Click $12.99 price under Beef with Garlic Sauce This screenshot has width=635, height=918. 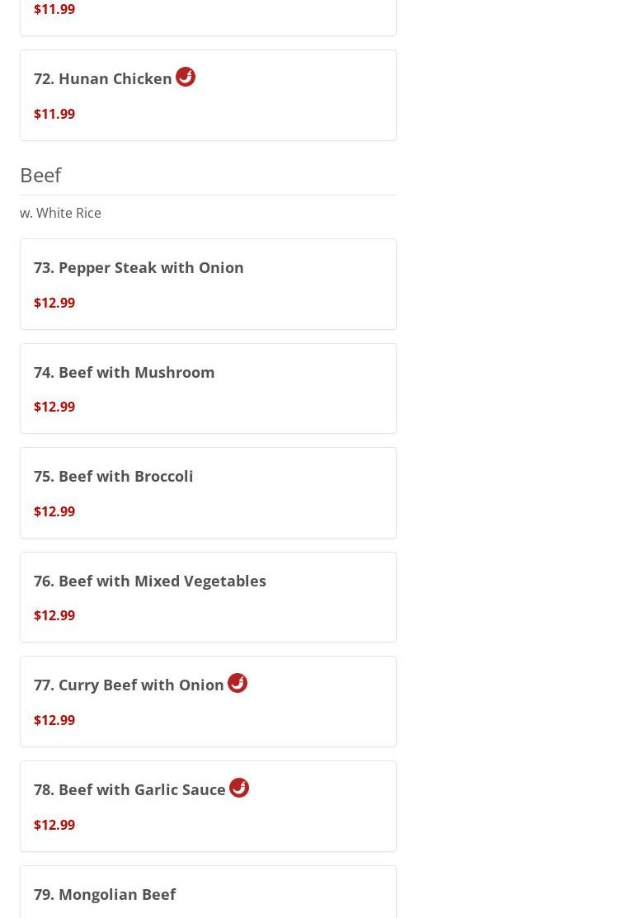point(54,825)
